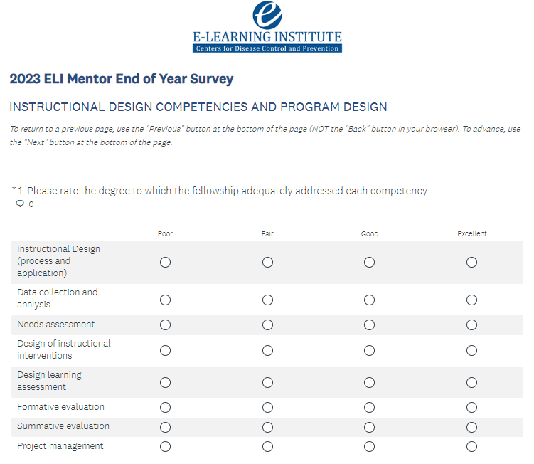This screenshot has width=534, height=464.
Task: Choose Fair for Design of instructional interventions
Action: pyautogui.click(x=267, y=350)
